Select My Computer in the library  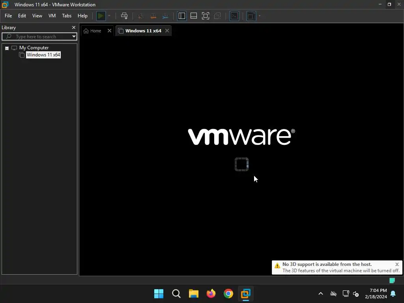(34, 48)
